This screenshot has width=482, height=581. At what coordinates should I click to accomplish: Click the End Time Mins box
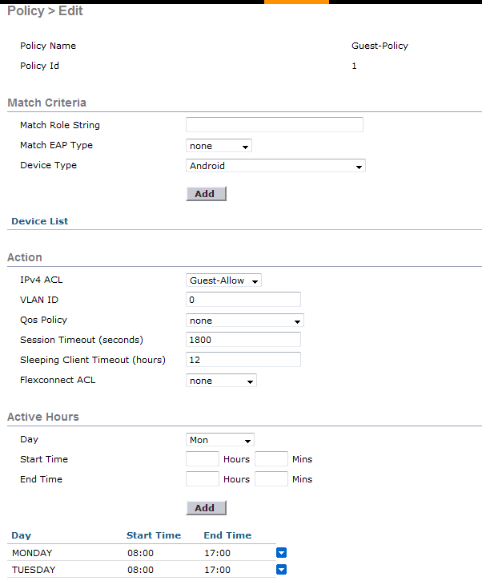click(271, 478)
